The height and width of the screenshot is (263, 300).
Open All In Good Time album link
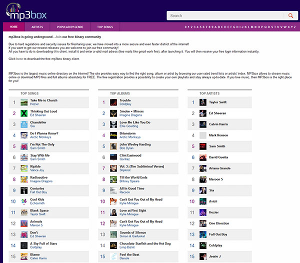click(132, 188)
